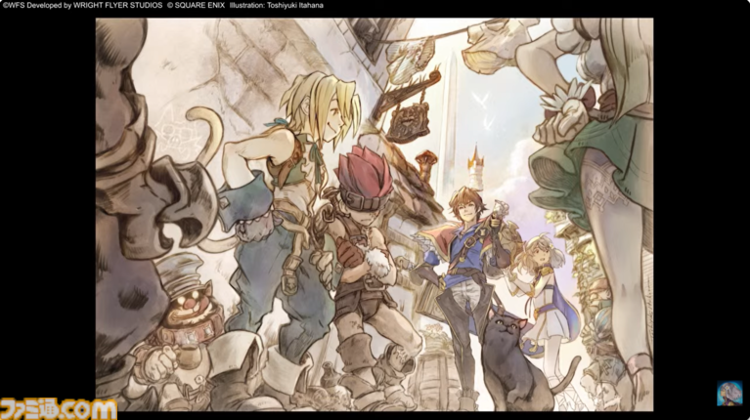
Task: Click the hanging shop sign above street
Action: pyautogui.click(x=410, y=120)
